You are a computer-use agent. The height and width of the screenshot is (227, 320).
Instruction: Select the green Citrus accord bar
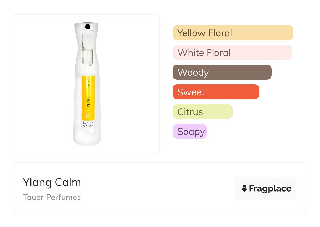[x=202, y=112]
